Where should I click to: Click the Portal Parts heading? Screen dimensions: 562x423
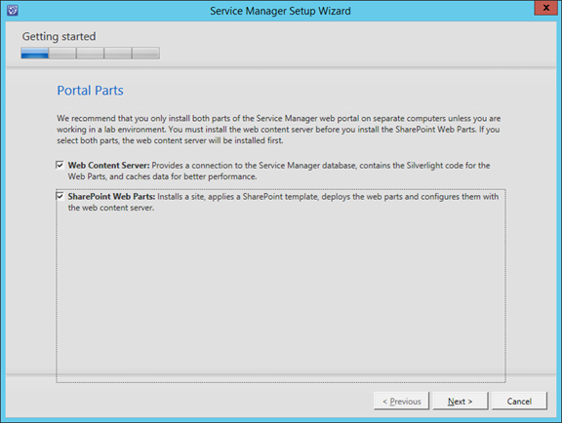(x=91, y=91)
